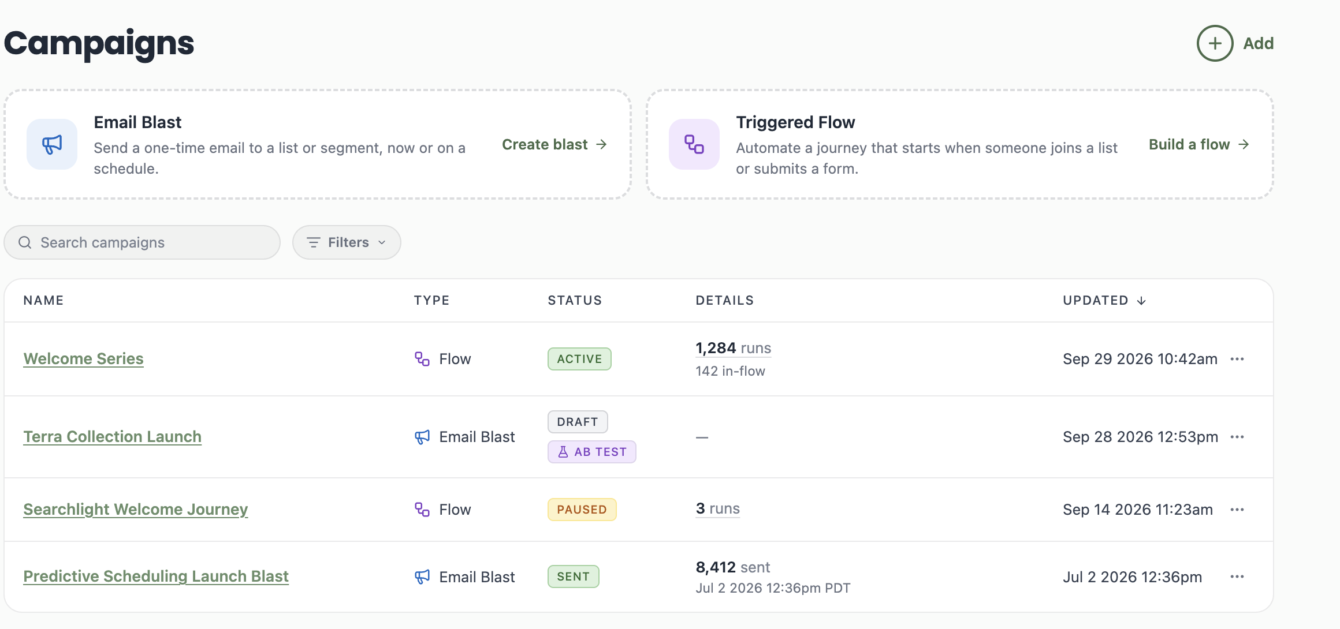Click the Email Blast megaphone card icon

(52, 144)
